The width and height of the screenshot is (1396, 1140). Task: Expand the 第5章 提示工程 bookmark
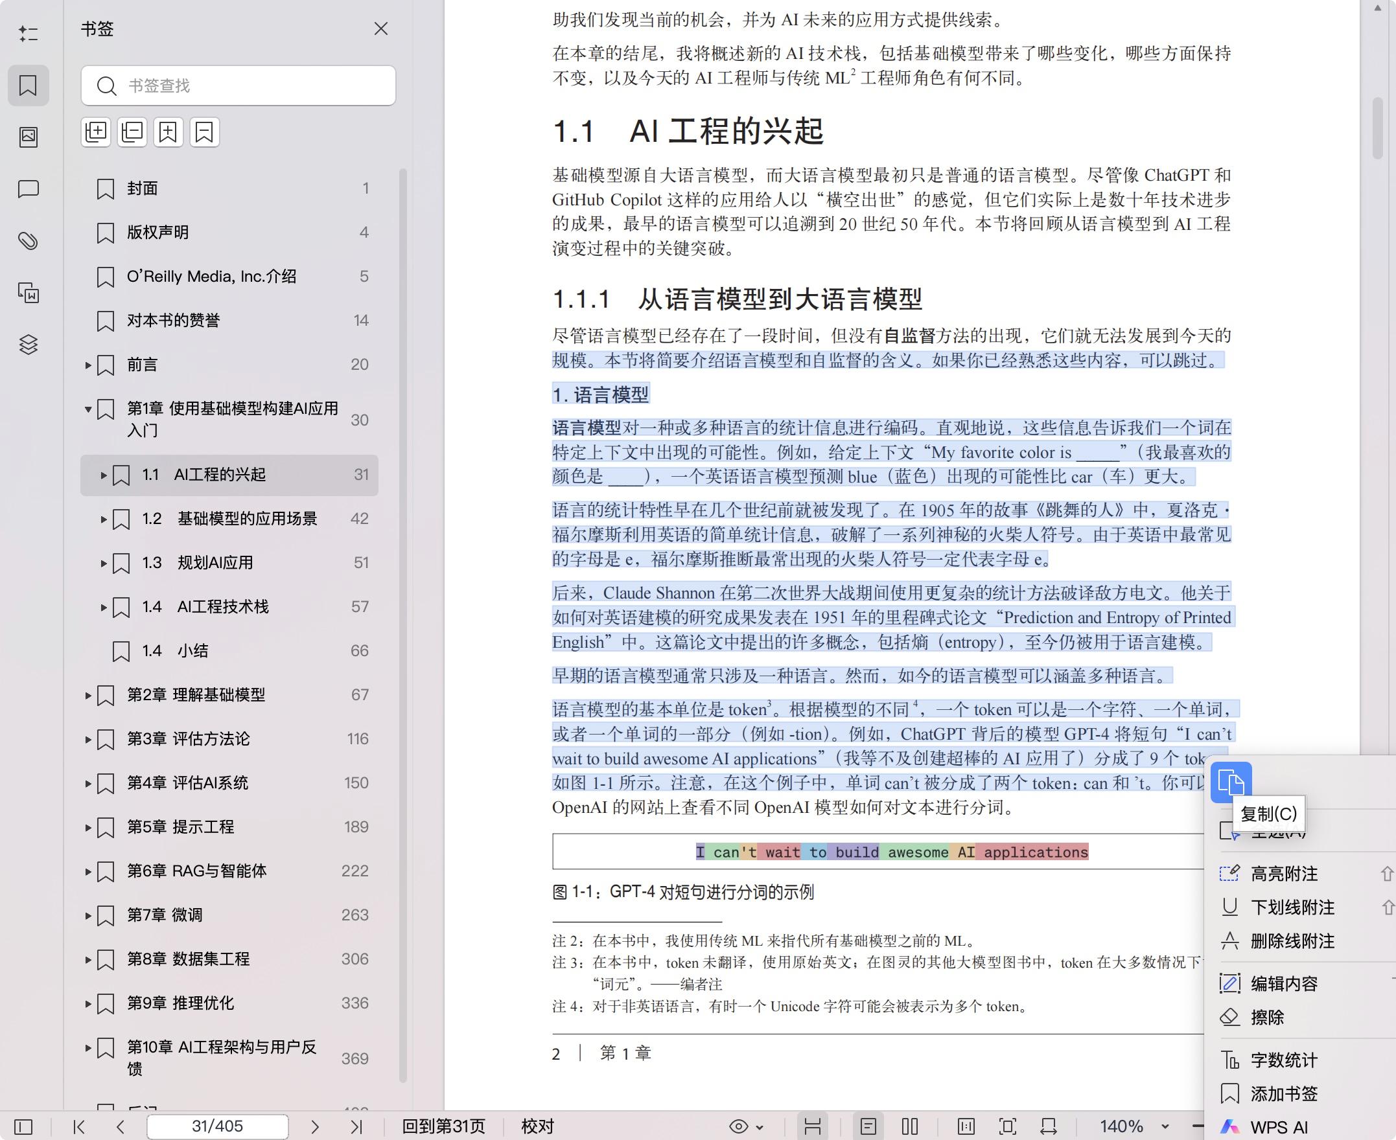[88, 826]
